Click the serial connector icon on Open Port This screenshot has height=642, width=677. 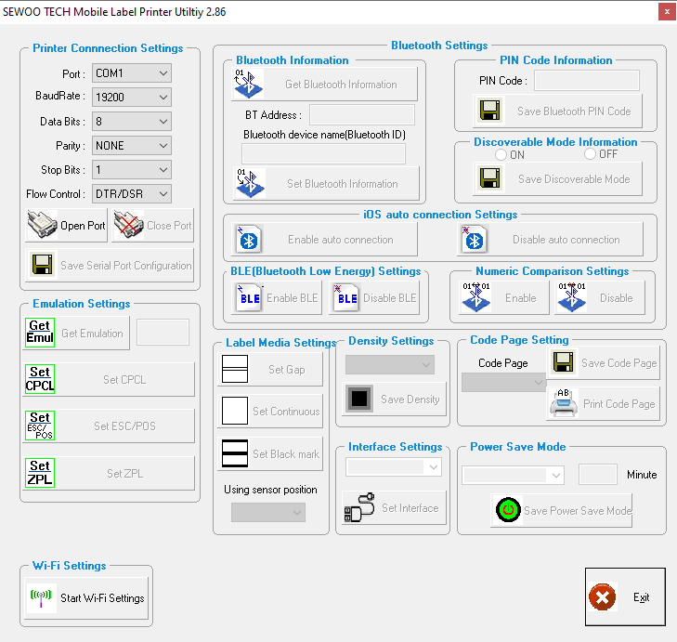42,225
